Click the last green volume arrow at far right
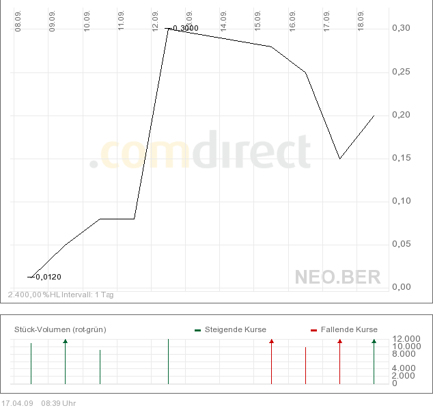Image resolution: width=433 pixels, height=408 pixels. coord(374,340)
